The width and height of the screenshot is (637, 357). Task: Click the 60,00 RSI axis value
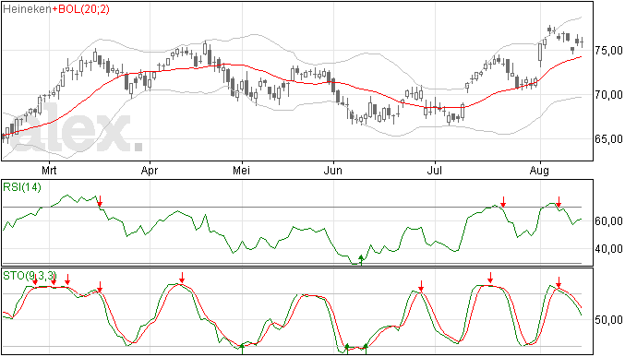[x=609, y=221]
